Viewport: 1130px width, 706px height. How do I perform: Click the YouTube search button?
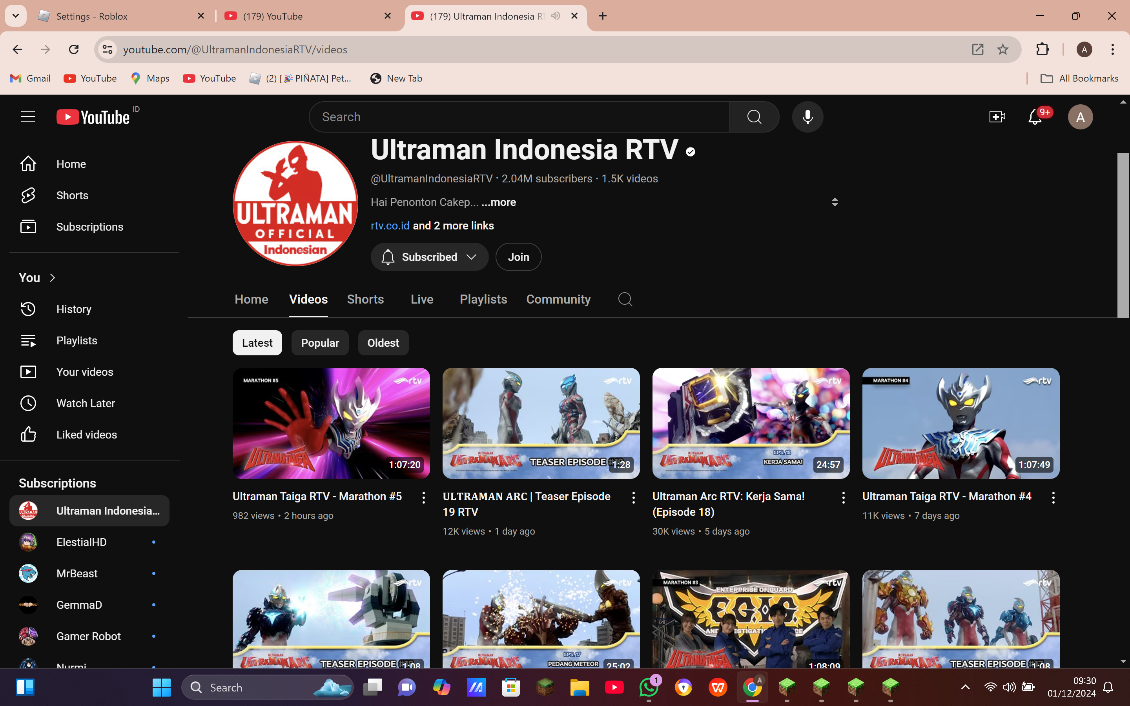754,117
